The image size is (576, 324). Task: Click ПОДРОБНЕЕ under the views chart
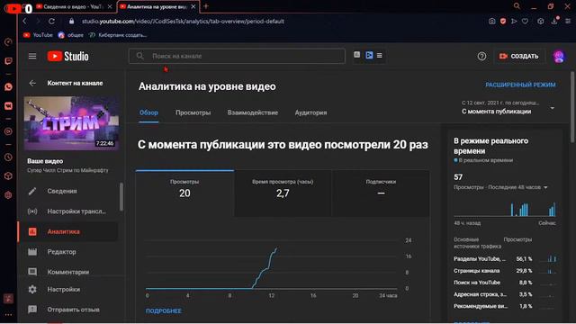tap(164, 310)
